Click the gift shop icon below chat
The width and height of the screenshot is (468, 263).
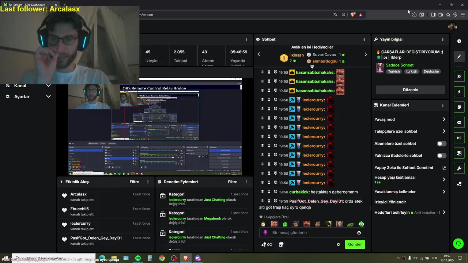pos(281,245)
